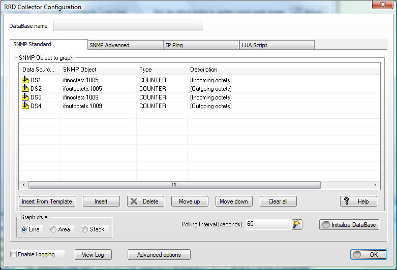The height and width of the screenshot is (270, 397).
Task: Select the ifoutoctets.1005 entry
Action: point(82,88)
